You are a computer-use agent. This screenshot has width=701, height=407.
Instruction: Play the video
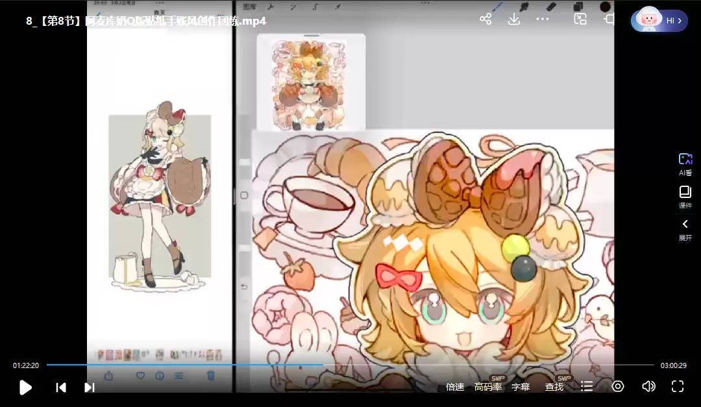[25, 388]
